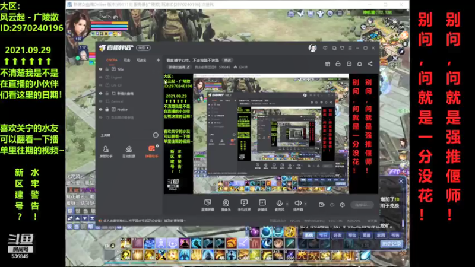This screenshot has width=475, height=267.
Task: Toggle the mode pill beside 直播伴侣 logo
Action: (x=143, y=48)
